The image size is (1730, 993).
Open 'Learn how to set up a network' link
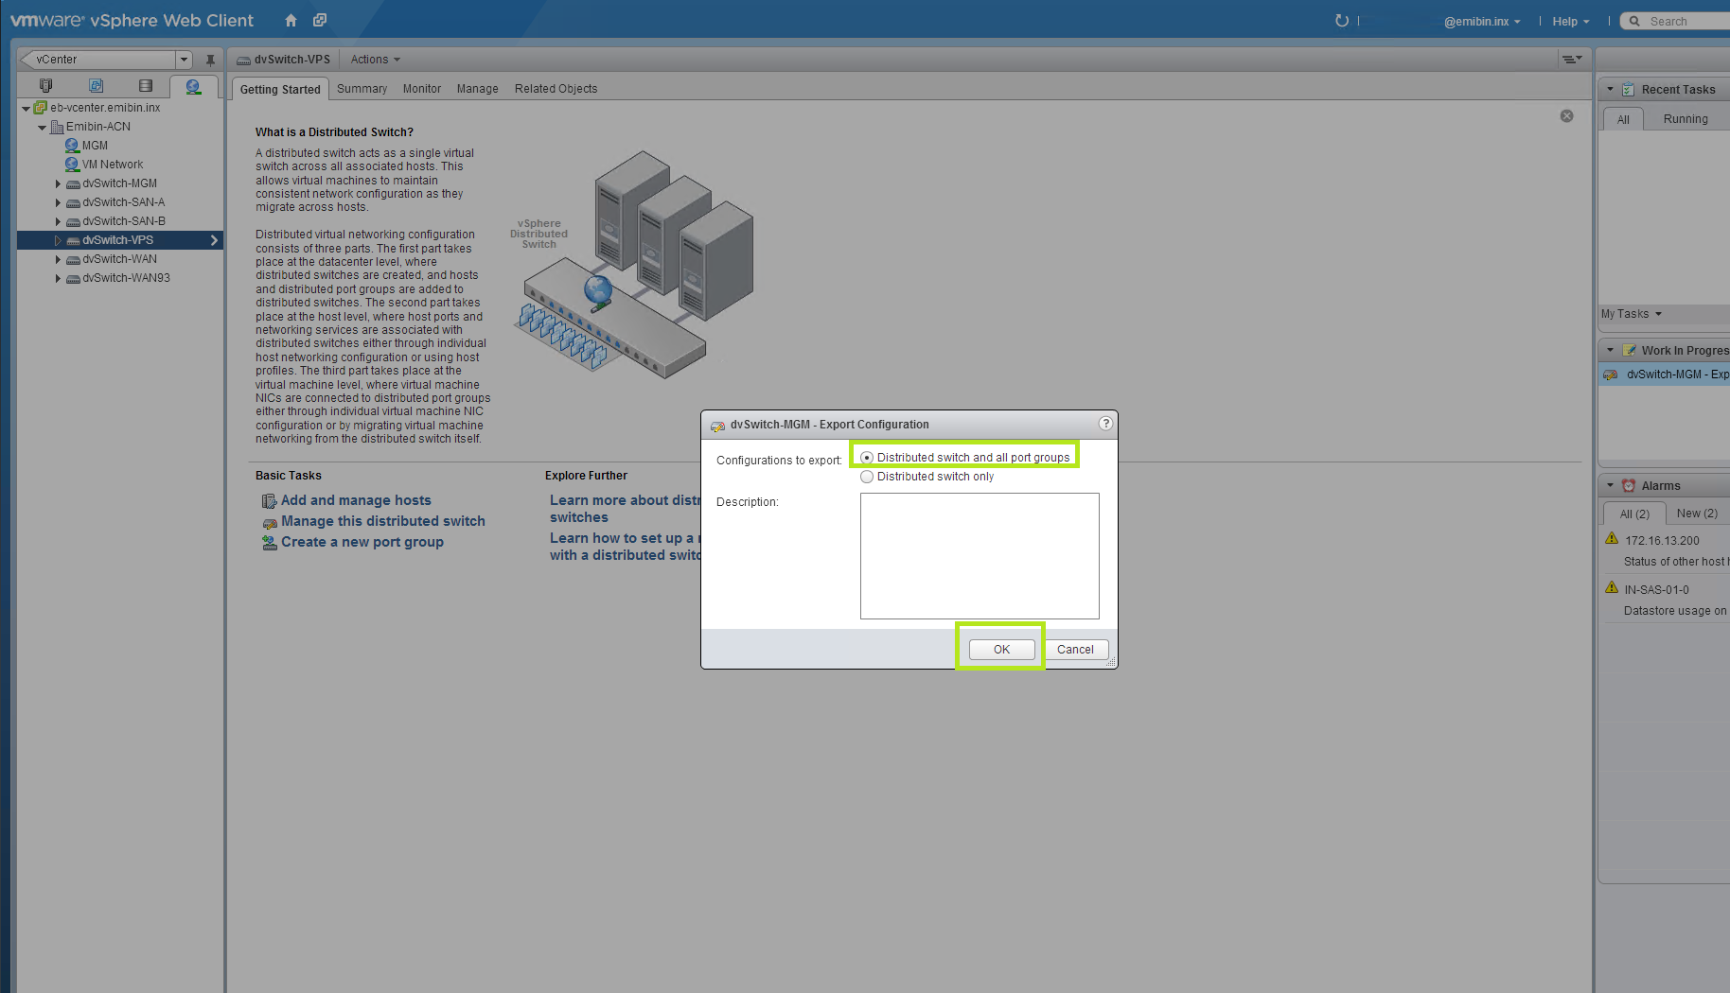point(625,547)
